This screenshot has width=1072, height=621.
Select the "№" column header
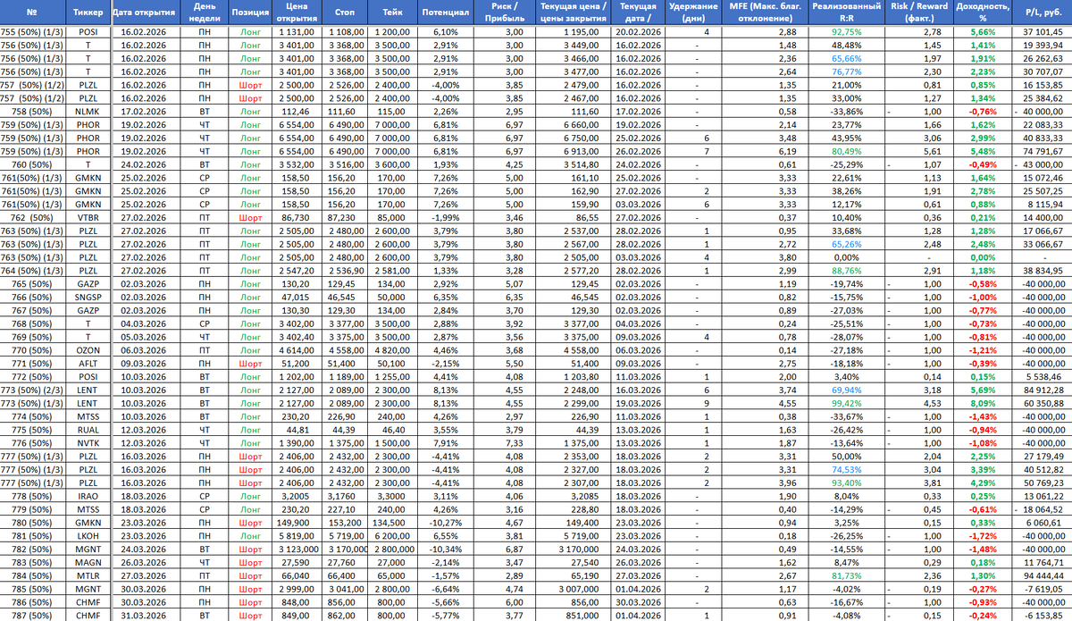[32, 13]
